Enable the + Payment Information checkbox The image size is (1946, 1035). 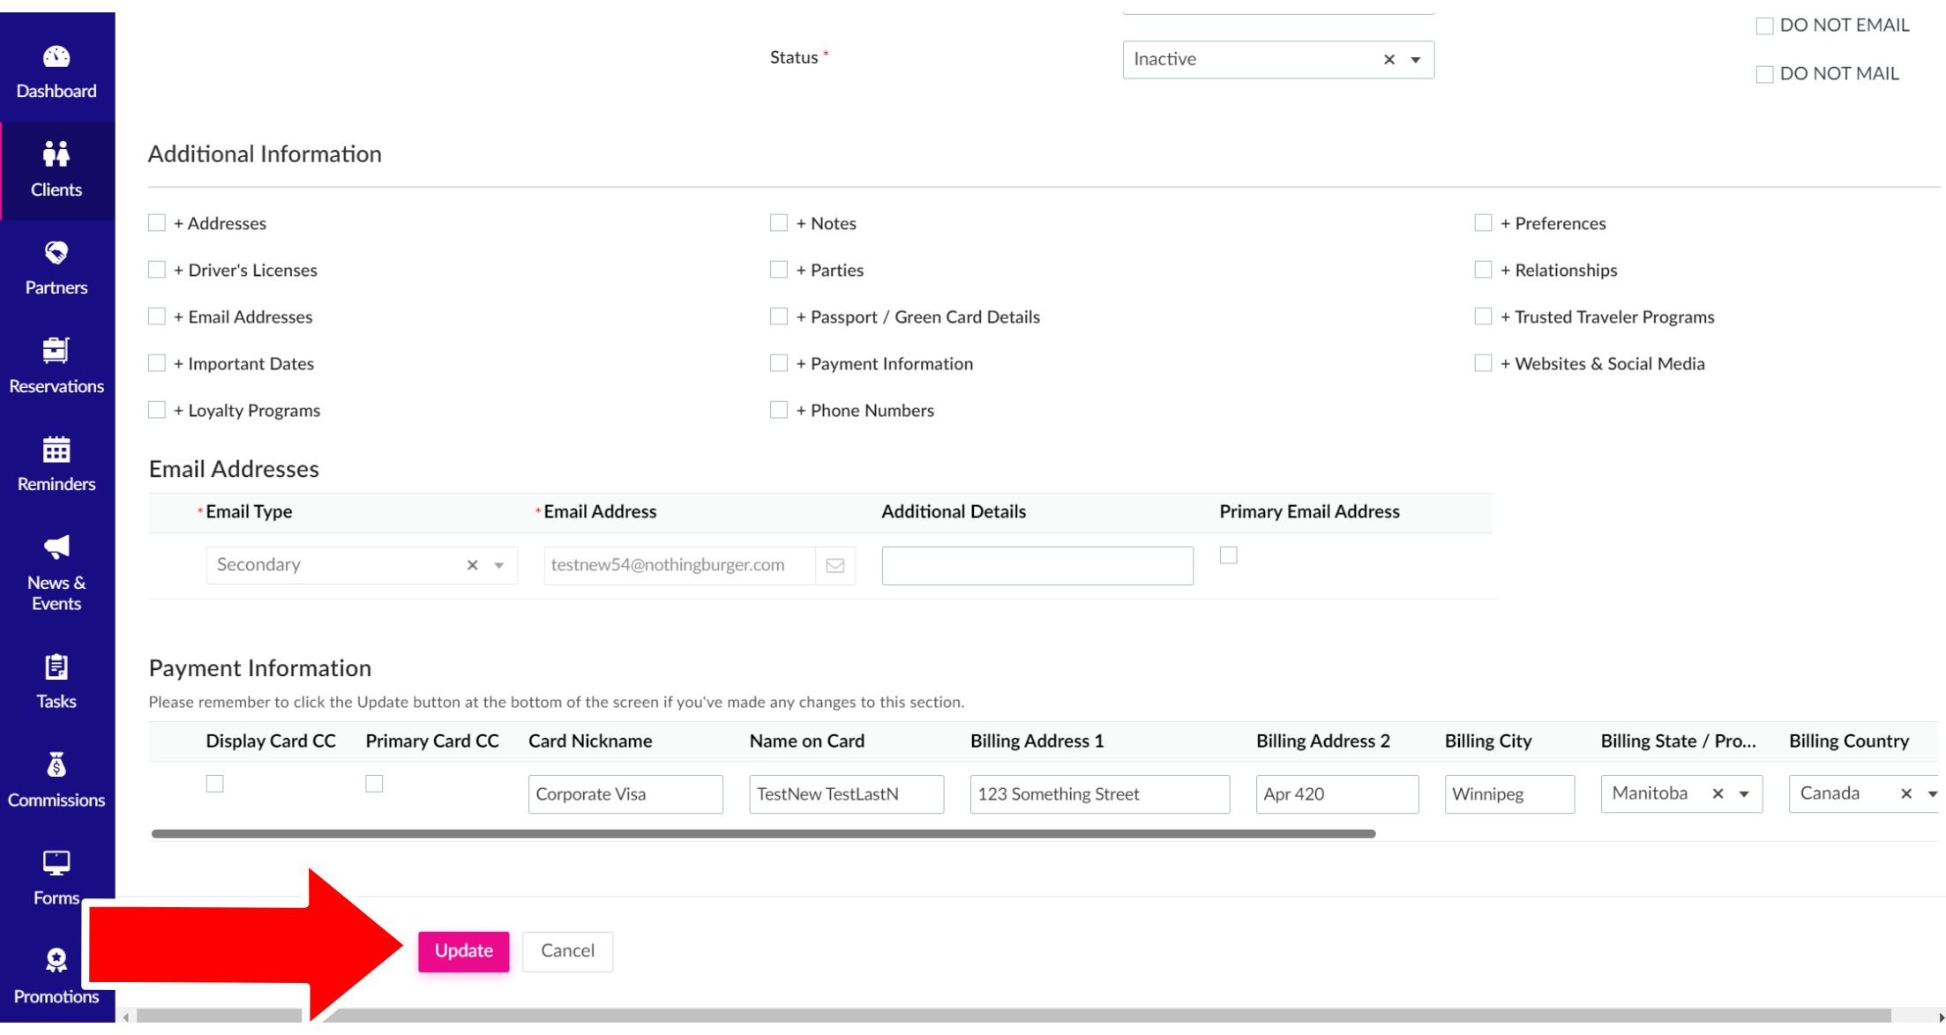click(778, 363)
